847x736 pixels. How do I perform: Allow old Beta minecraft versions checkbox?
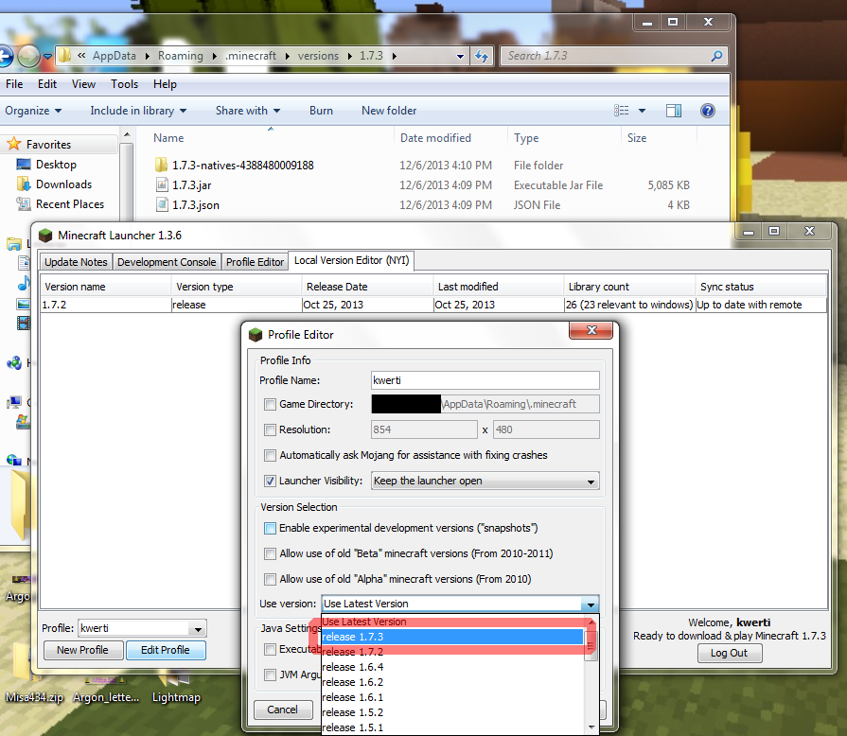[x=270, y=553]
